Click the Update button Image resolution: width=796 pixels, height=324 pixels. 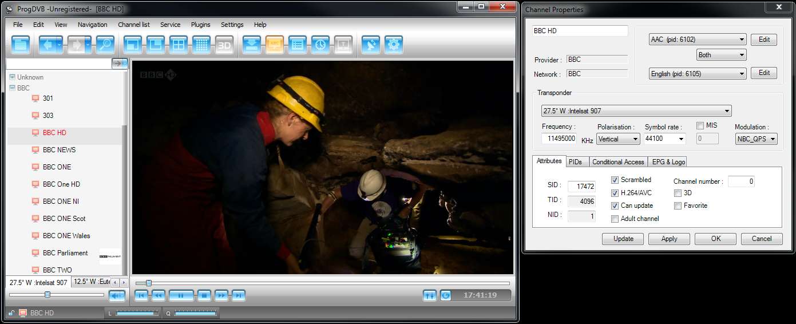tap(623, 239)
